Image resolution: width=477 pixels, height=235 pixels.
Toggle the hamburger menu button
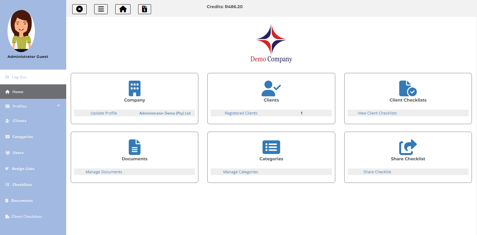point(101,9)
